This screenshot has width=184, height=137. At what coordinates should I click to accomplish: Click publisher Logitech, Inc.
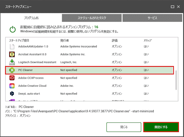(68, 62)
